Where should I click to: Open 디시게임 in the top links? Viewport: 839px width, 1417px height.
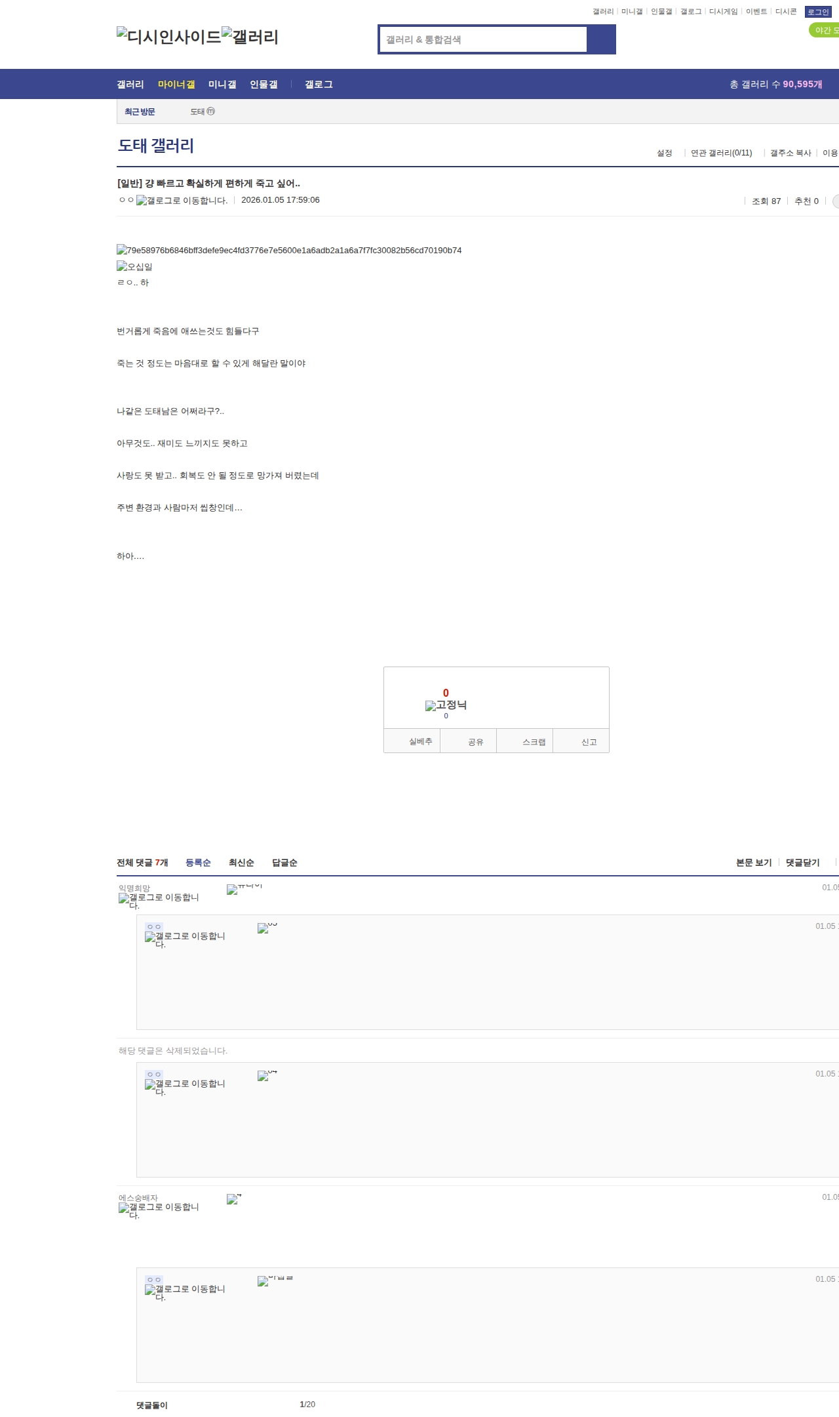723,12
